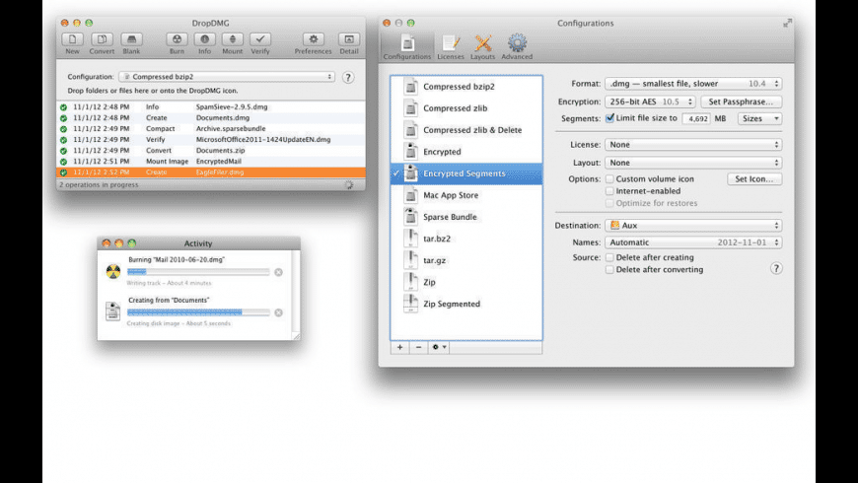Select the EncryptedMail Mount Image row

(211, 162)
